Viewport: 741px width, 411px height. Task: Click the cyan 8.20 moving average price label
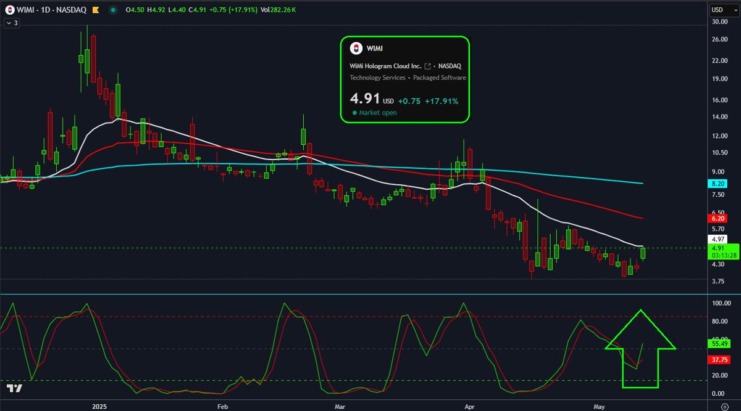pos(718,184)
